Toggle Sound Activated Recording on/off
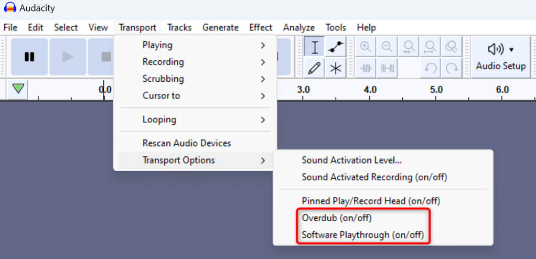 [374, 177]
